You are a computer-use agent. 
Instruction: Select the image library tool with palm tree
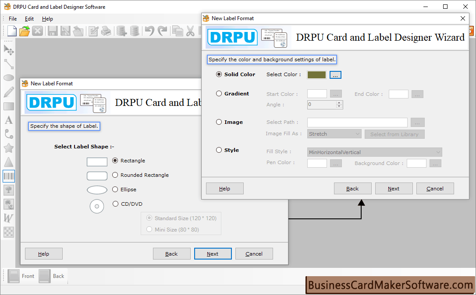pyautogui.click(x=8, y=204)
